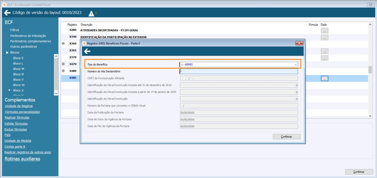
Task: Click the Registro column header
Action: [72, 25]
